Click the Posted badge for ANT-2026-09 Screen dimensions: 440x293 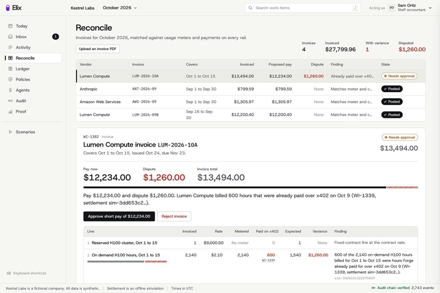[x=392, y=89]
